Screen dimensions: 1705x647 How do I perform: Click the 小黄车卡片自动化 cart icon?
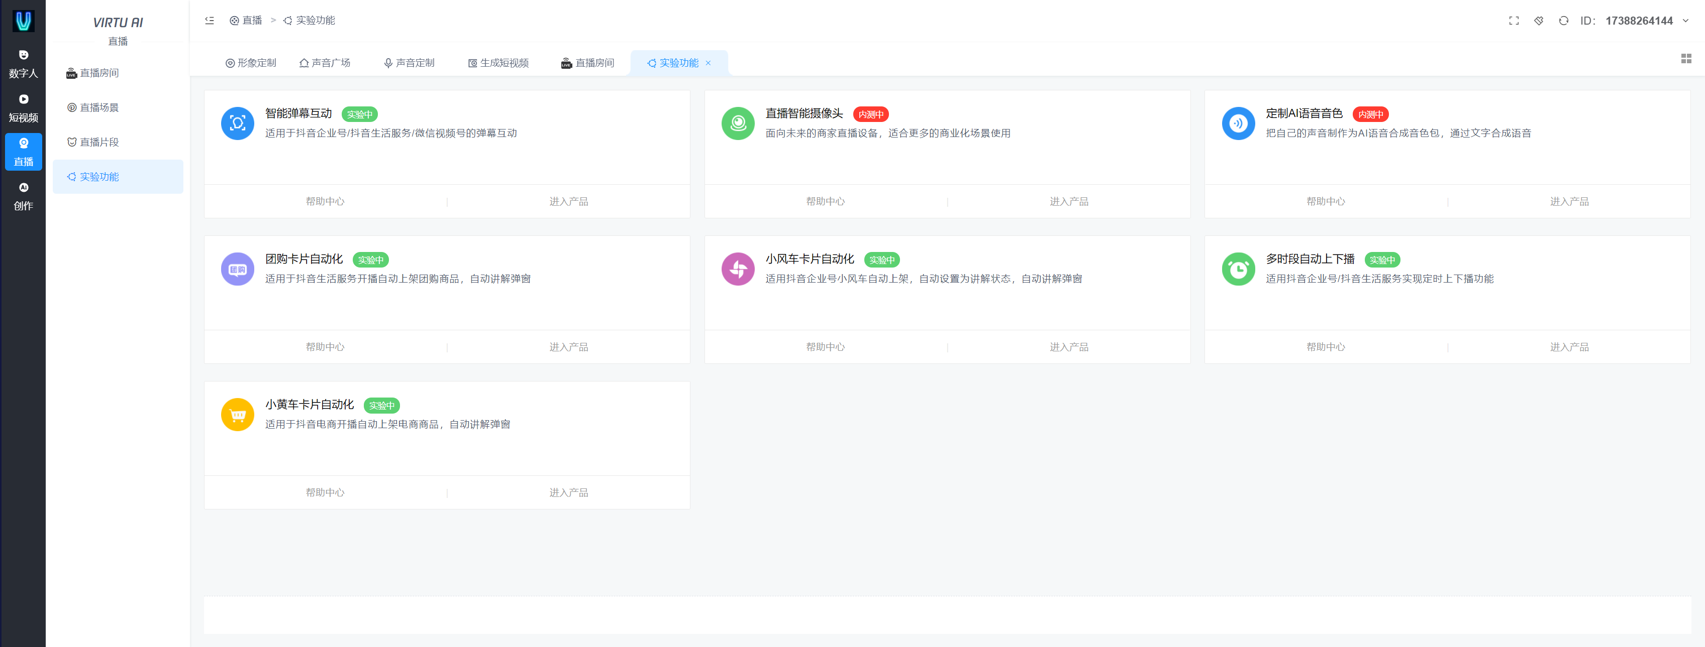point(238,415)
